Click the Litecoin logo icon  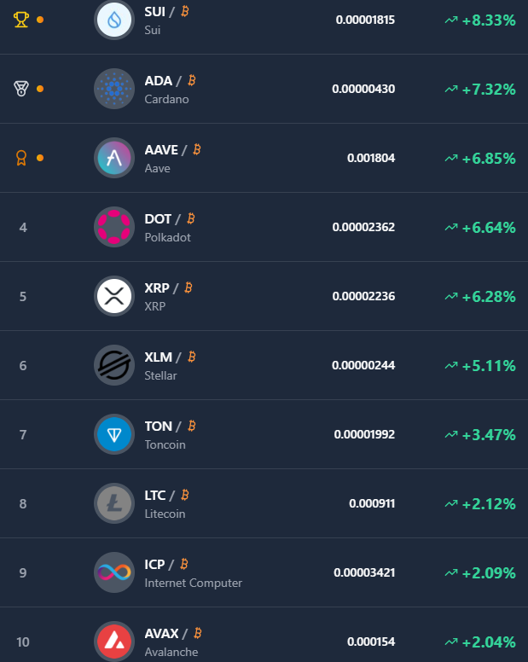[x=114, y=503]
